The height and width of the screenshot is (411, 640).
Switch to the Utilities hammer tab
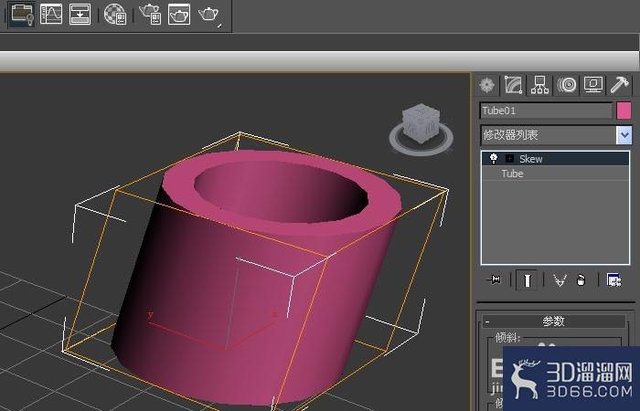coord(620,85)
